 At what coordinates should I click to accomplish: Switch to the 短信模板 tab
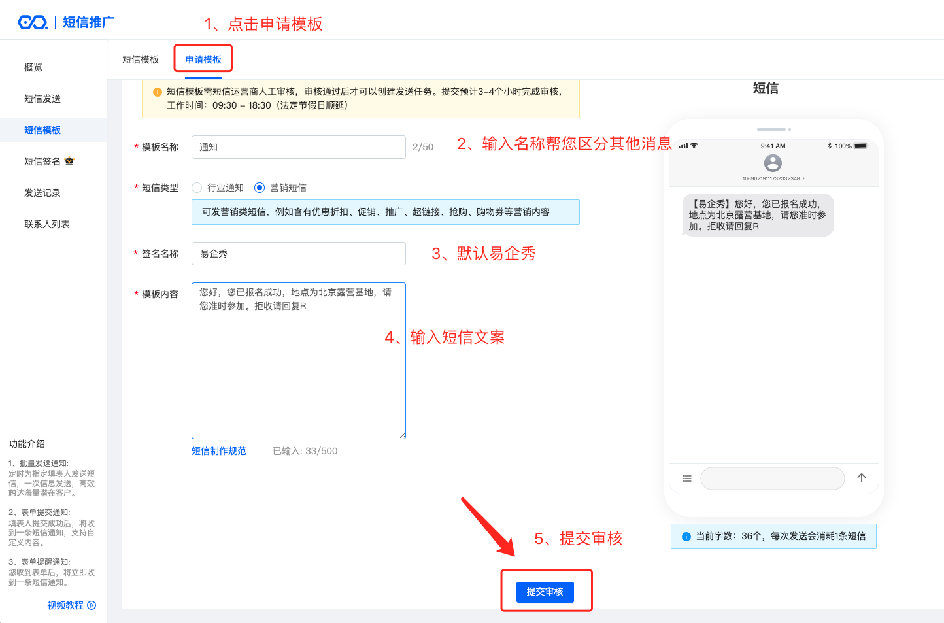click(x=141, y=59)
